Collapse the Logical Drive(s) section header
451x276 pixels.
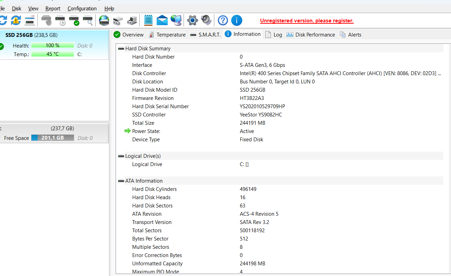pos(121,156)
